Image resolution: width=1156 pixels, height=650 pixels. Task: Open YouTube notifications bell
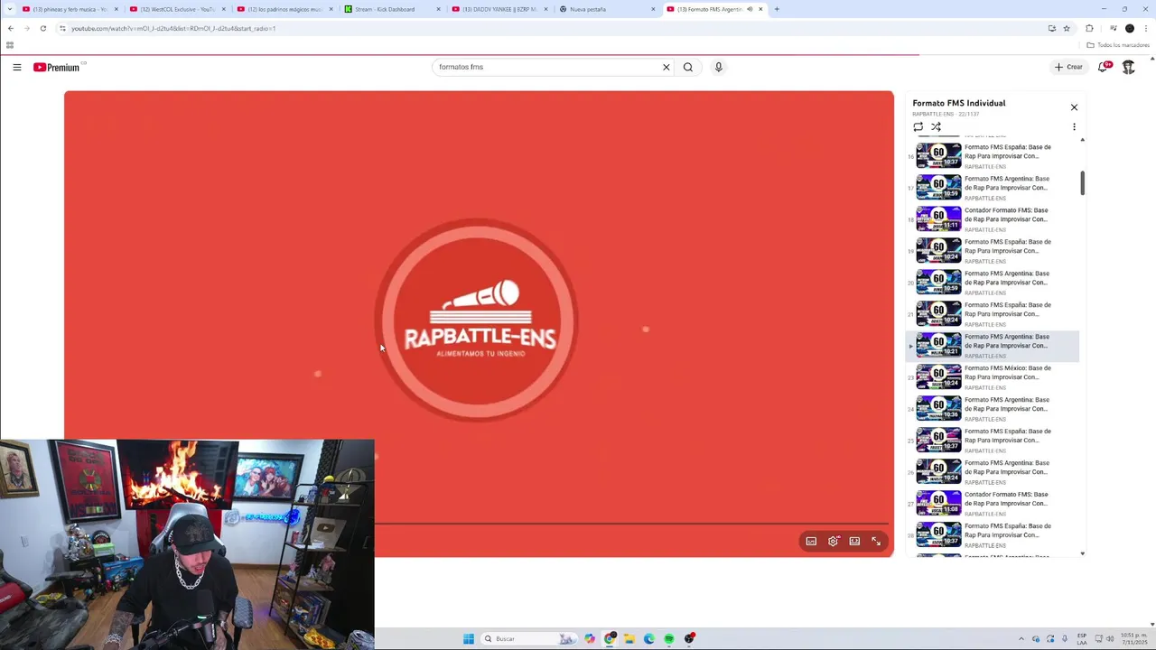coord(1104,67)
